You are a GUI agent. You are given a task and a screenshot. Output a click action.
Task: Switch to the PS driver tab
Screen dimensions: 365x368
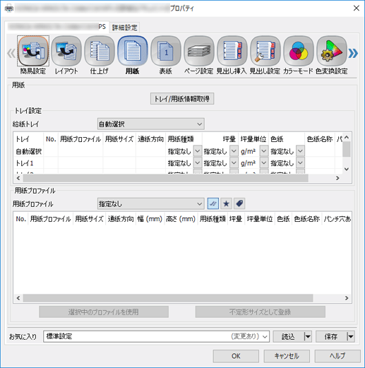point(57,27)
